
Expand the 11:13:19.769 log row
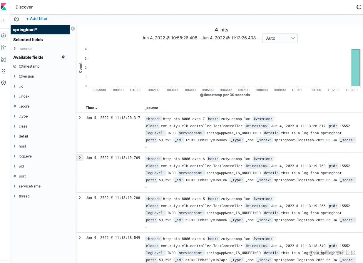[x=80, y=158]
